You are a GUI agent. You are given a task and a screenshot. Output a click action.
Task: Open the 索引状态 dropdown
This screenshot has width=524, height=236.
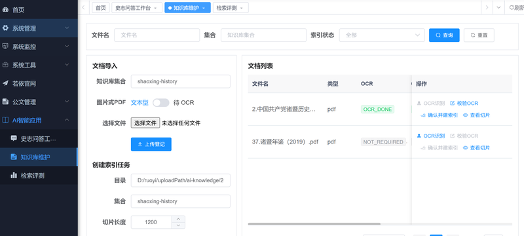tap(382, 35)
